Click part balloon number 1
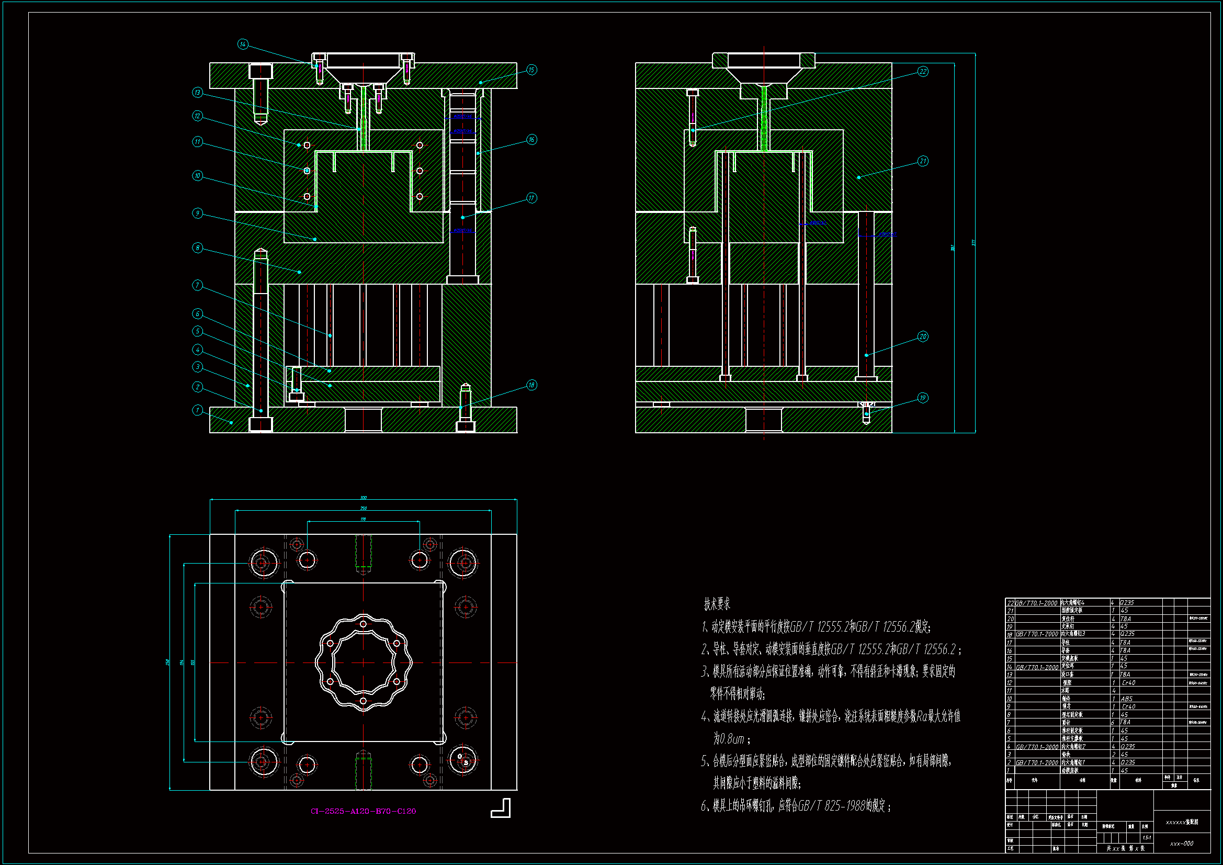This screenshot has height=865, width=1223. point(198,410)
